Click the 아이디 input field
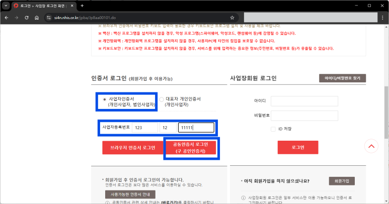389x204 pixels. click(304, 101)
